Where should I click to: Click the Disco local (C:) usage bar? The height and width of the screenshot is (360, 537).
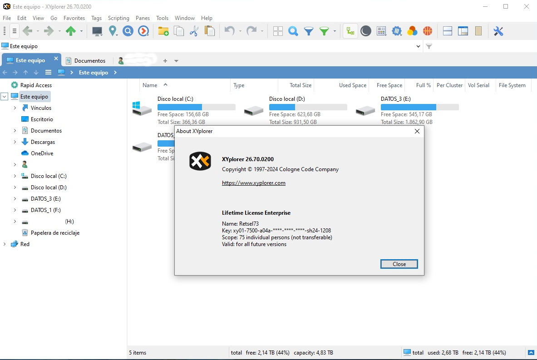[196, 107]
